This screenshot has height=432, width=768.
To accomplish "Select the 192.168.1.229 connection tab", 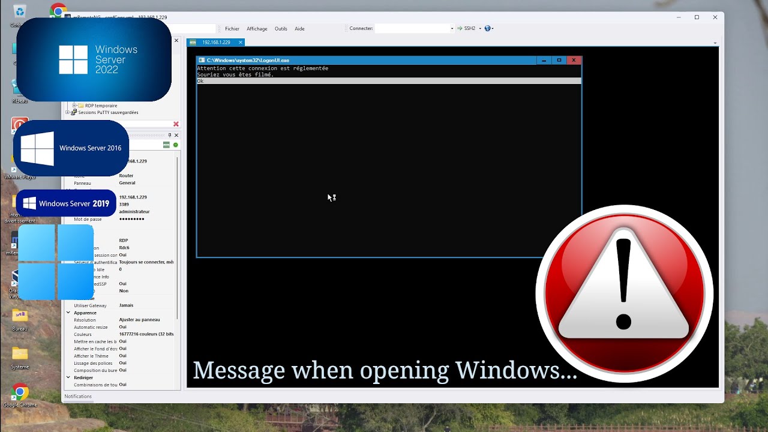I will [216, 43].
